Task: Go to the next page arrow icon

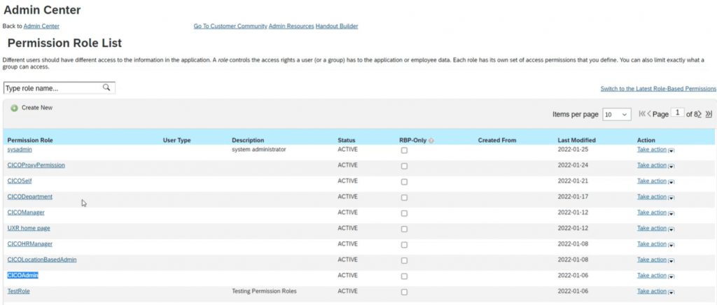Action: tap(699, 114)
